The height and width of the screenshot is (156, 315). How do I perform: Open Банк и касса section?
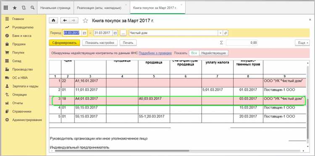point(22,36)
